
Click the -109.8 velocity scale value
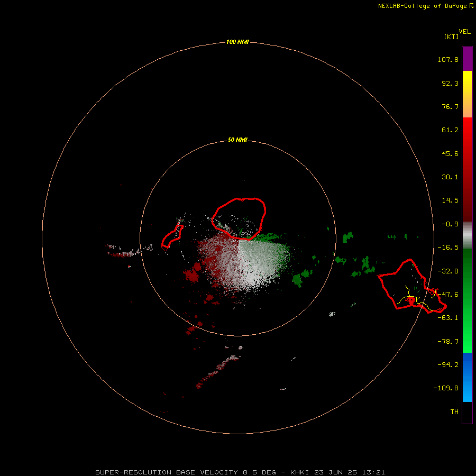pos(446,388)
